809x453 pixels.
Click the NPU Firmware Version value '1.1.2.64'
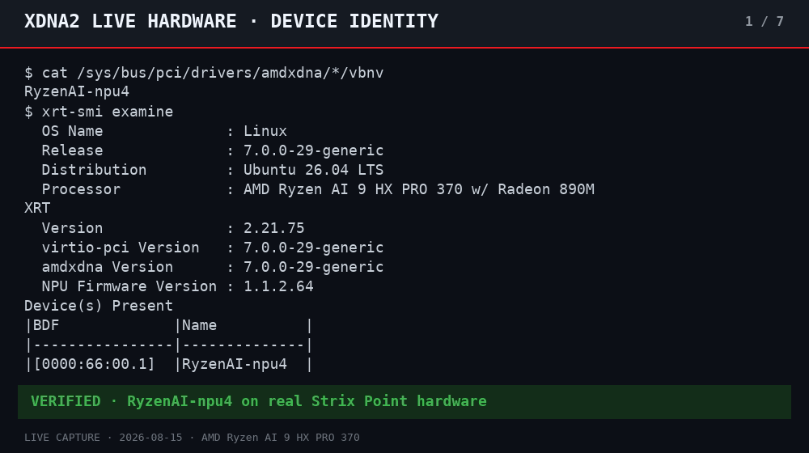point(278,286)
